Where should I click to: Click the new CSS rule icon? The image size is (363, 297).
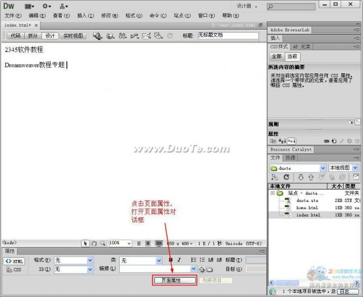(334, 141)
